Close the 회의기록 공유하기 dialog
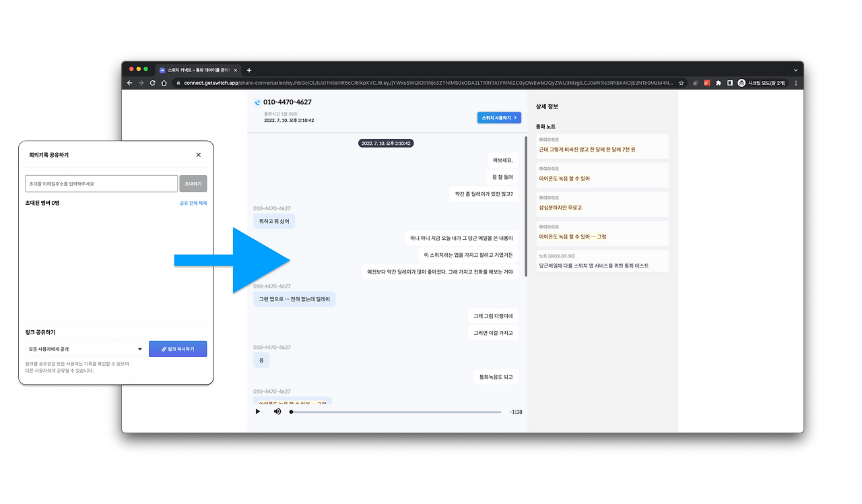This screenshot has width=862, height=504. pos(198,155)
